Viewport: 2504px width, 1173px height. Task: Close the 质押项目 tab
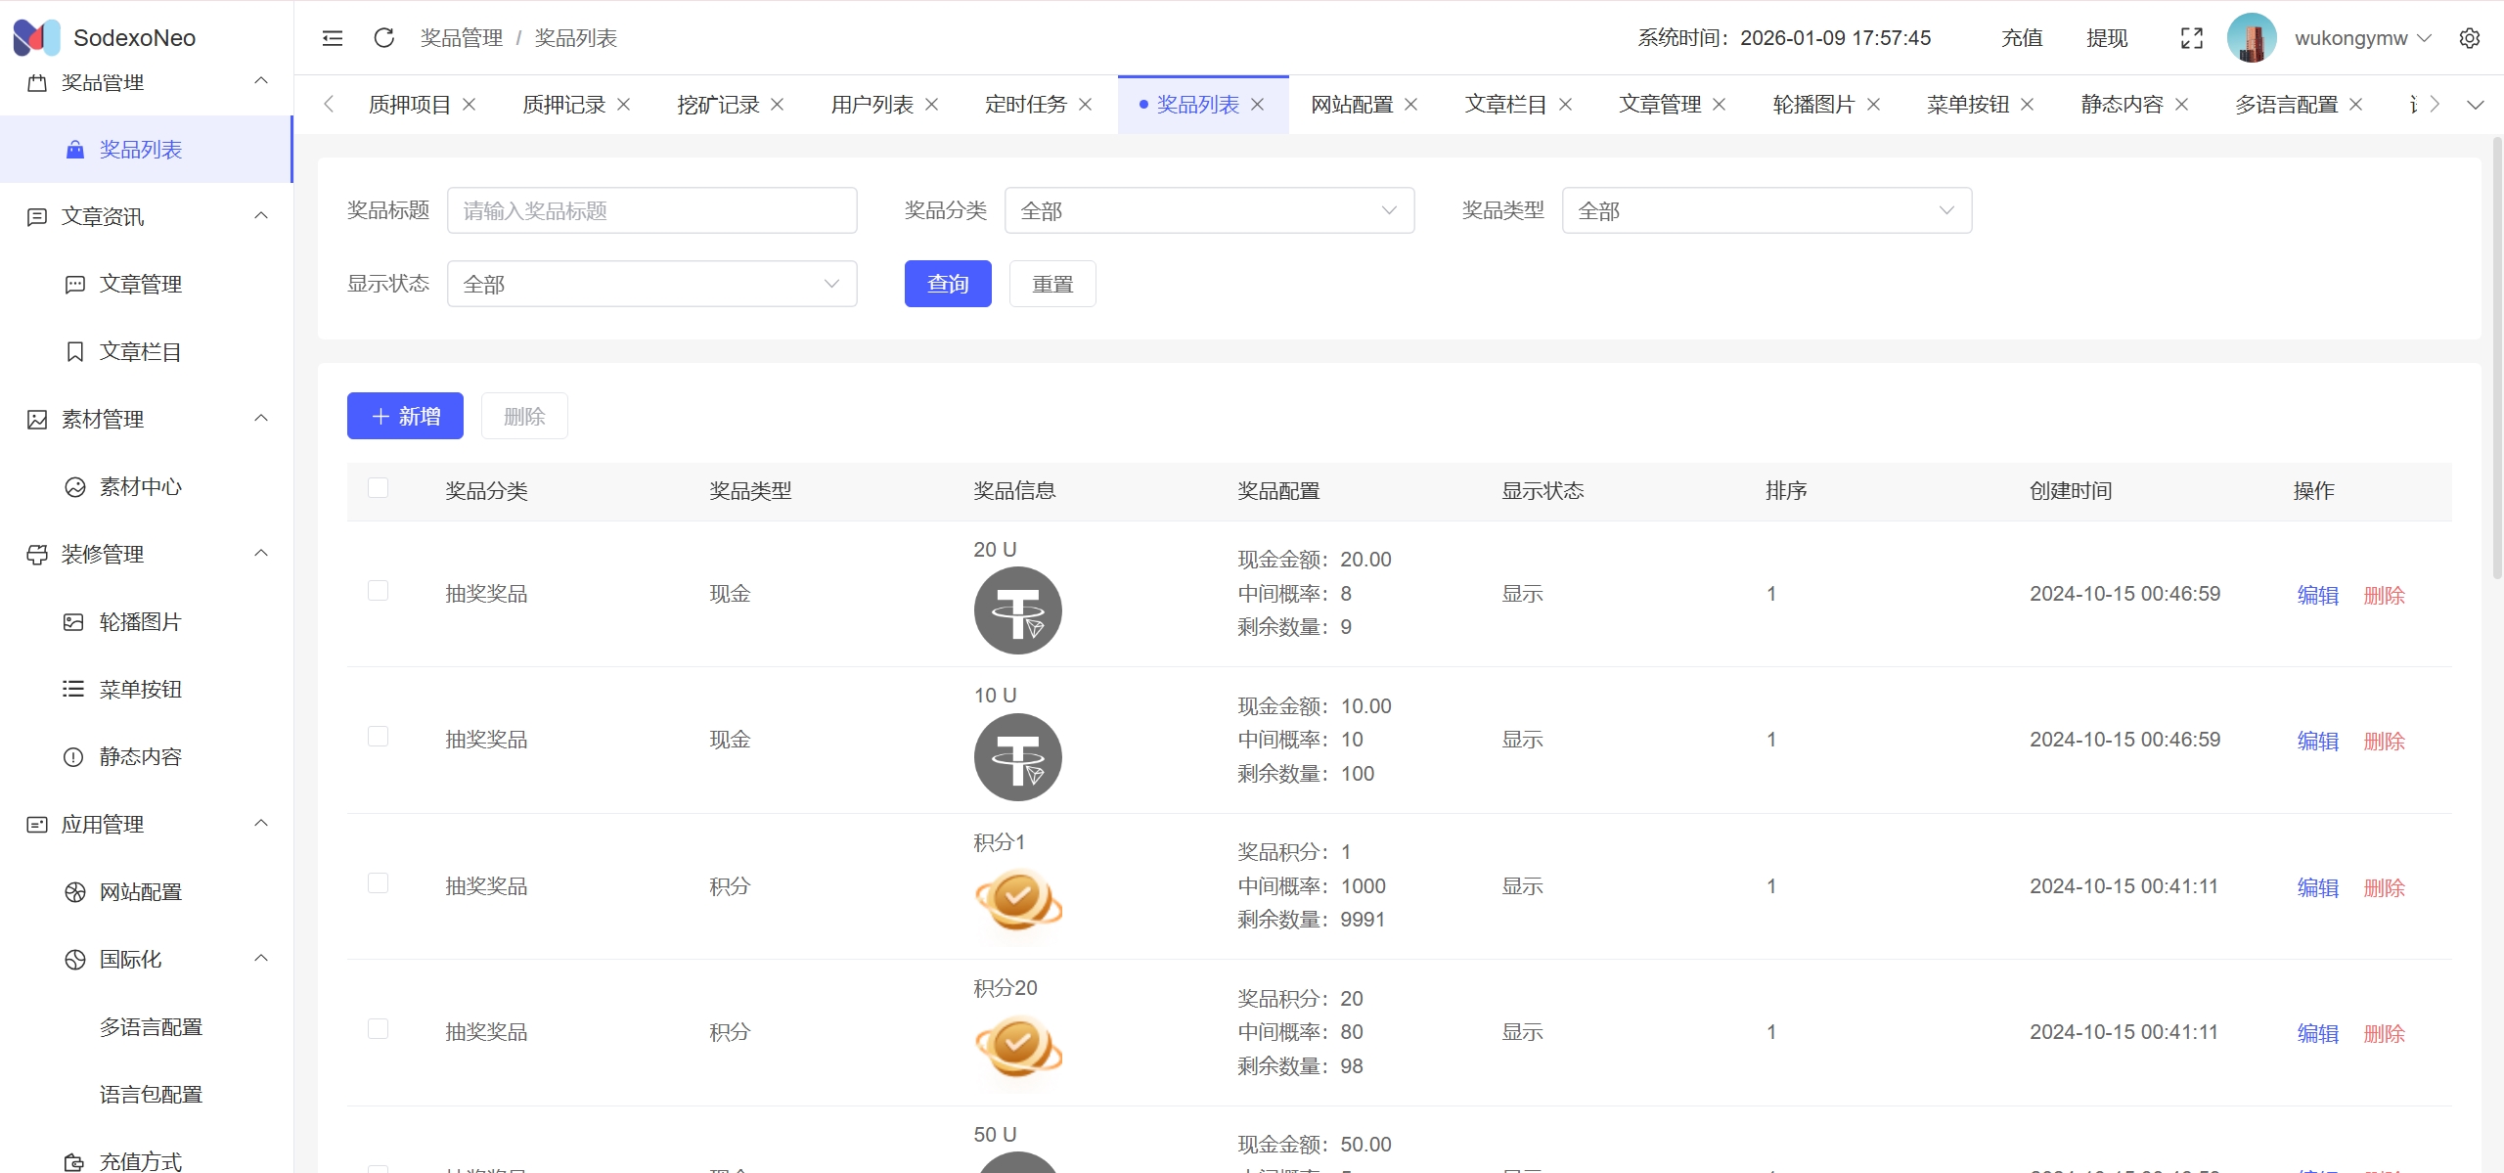[469, 105]
